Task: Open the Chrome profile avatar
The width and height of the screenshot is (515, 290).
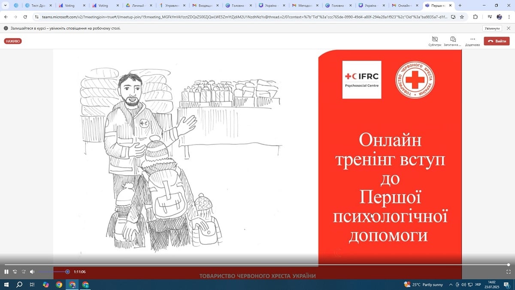Action: [500, 17]
